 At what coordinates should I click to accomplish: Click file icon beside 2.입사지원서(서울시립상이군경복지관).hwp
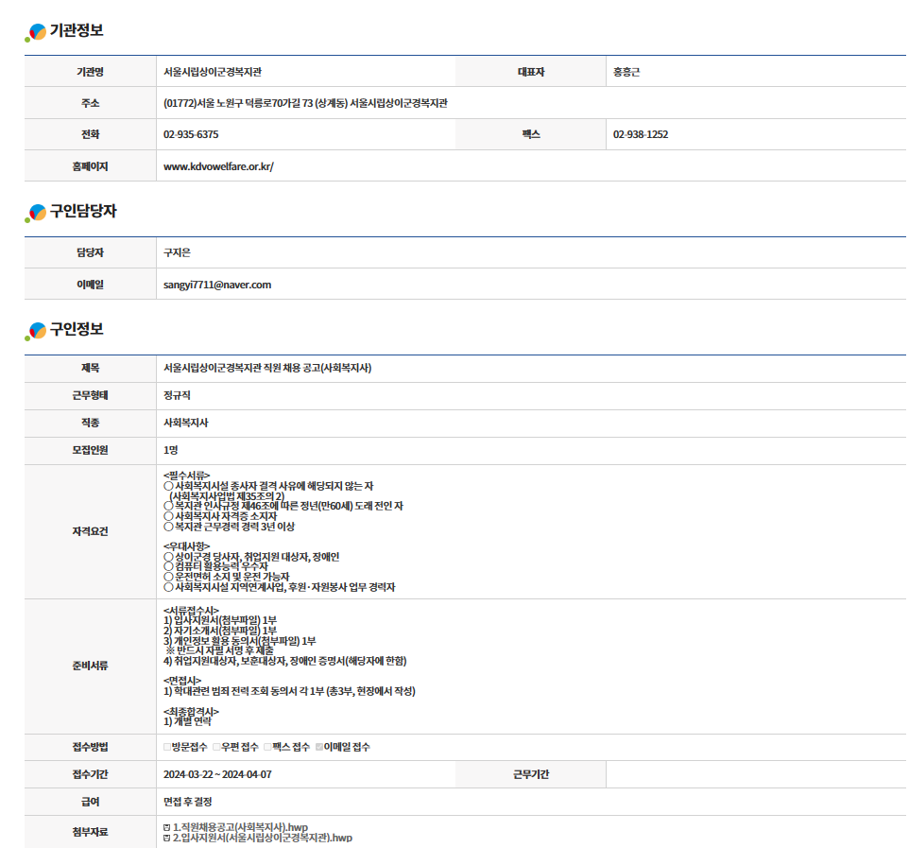pyautogui.click(x=167, y=839)
